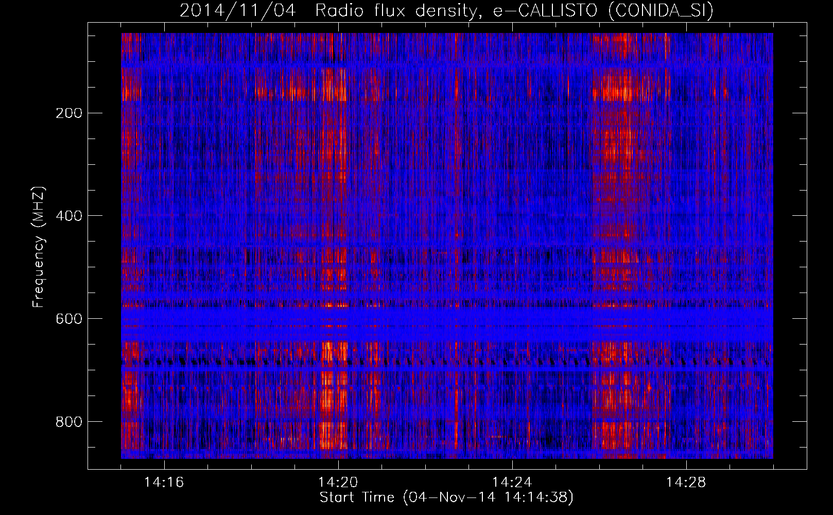Select the 'Frequency (MHZ)' y-axis label
The width and height of the screenshot is (833, 515).
coord(39,247)
